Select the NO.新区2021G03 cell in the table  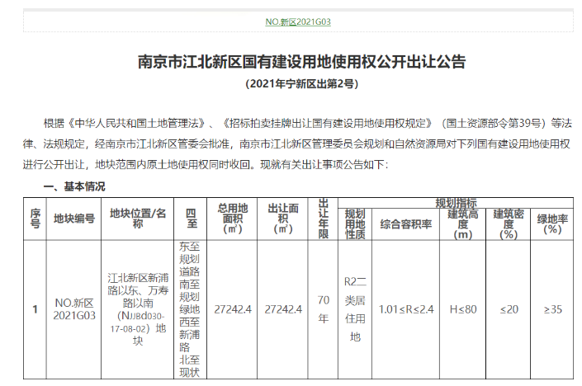(74, 309)
